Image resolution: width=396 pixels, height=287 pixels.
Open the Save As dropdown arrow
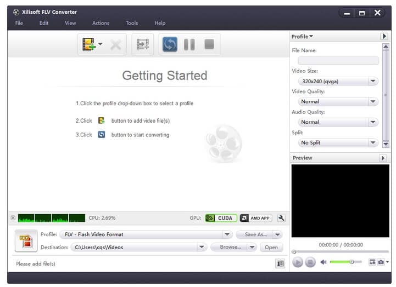point(277,234)
